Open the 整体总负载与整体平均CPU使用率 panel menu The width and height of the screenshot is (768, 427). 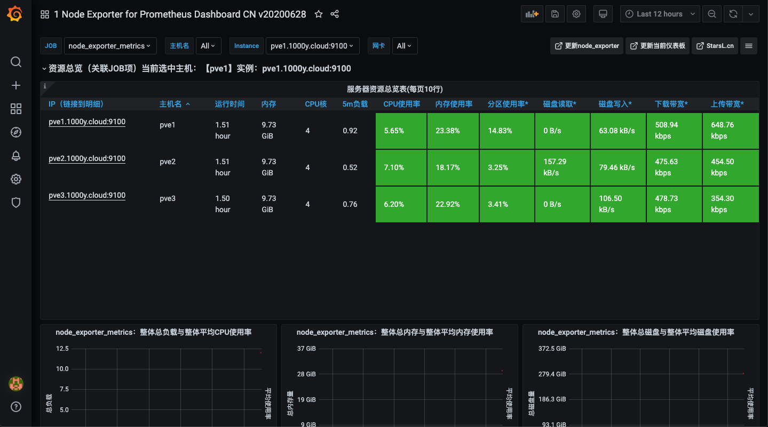pos(154,332)
